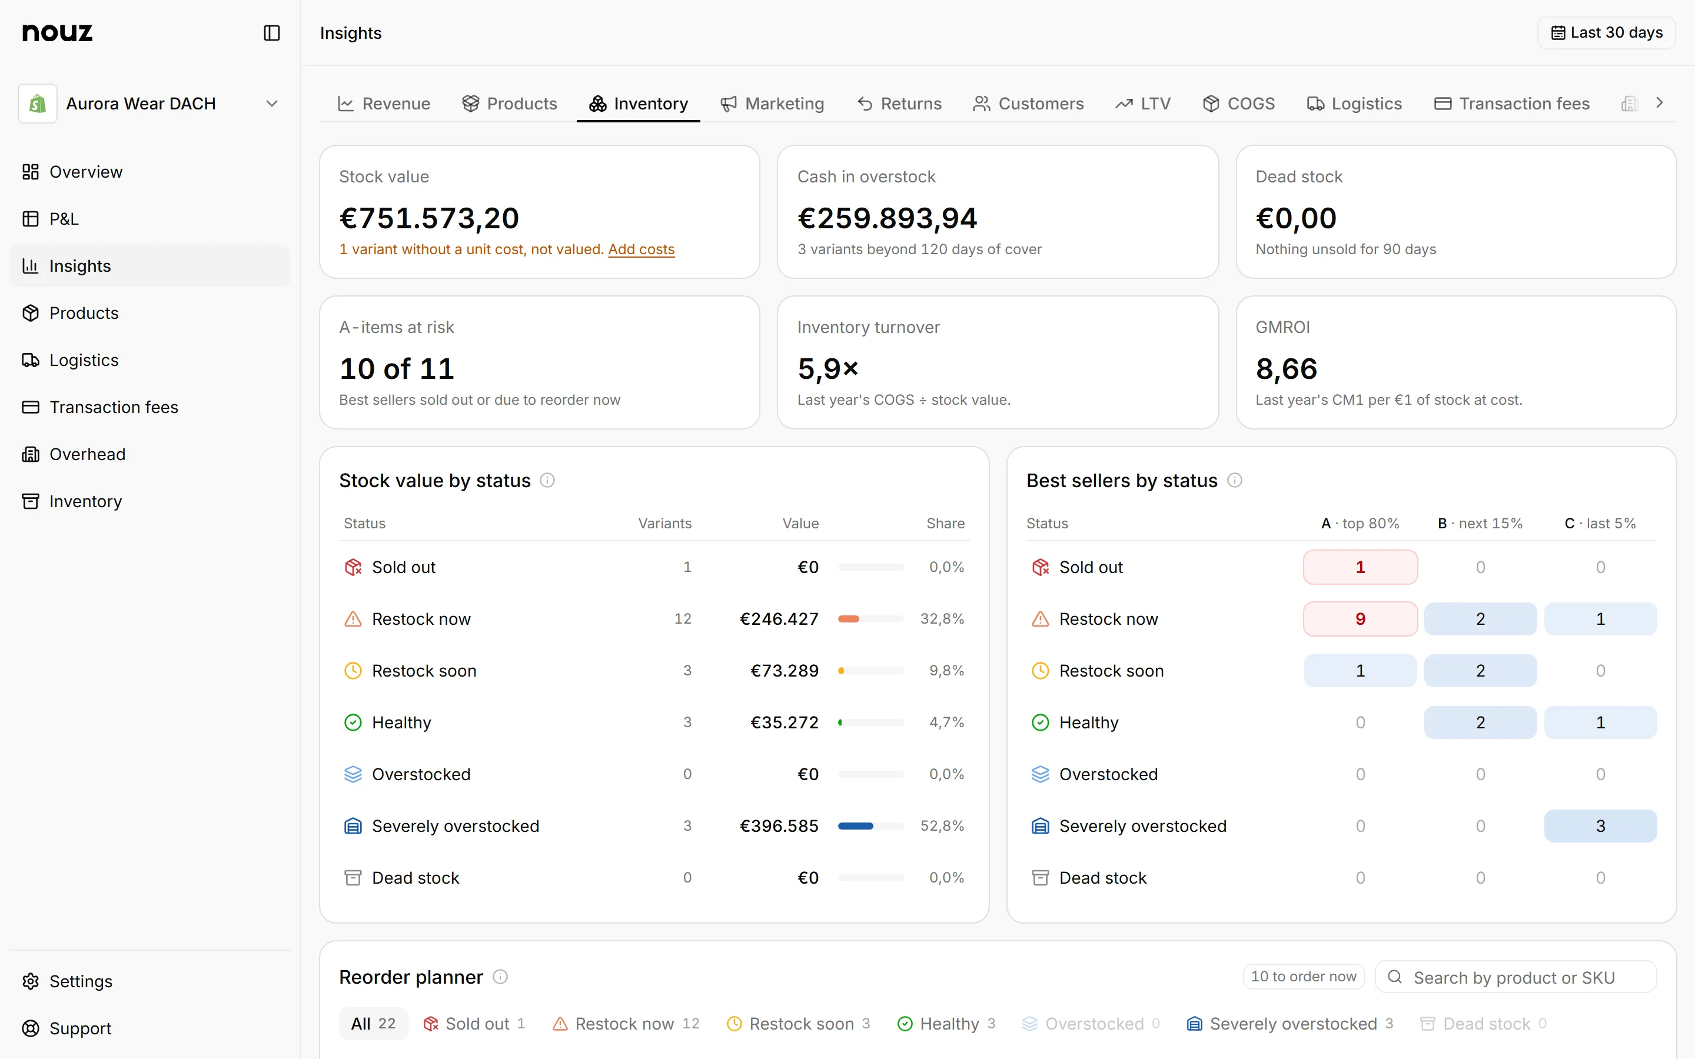Open info icon next to Reorder planner

500,977
